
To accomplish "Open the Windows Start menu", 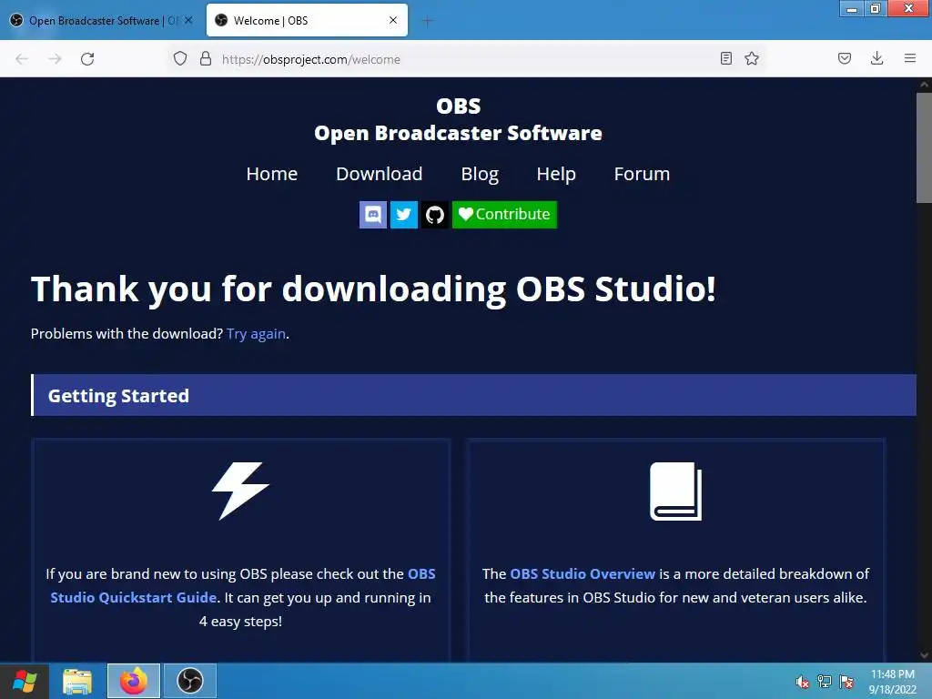I will pyautogui.click(x=25, y=681).
